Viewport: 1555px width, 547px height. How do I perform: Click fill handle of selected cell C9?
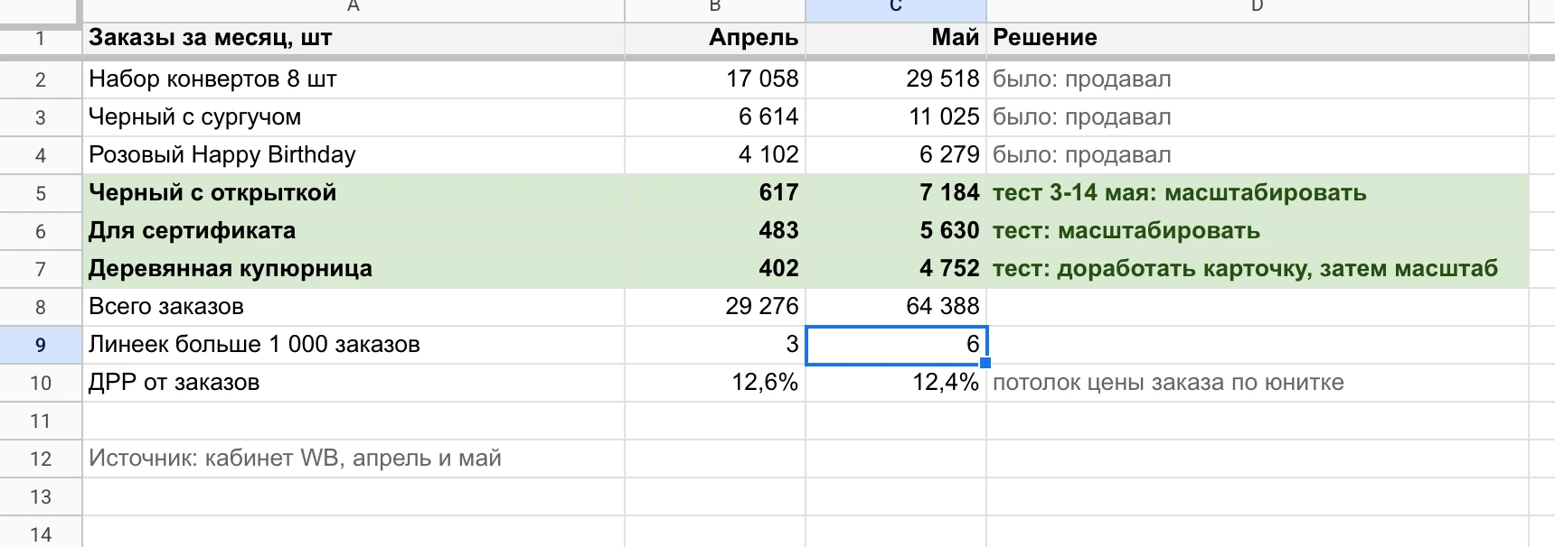tap(985, 363)
